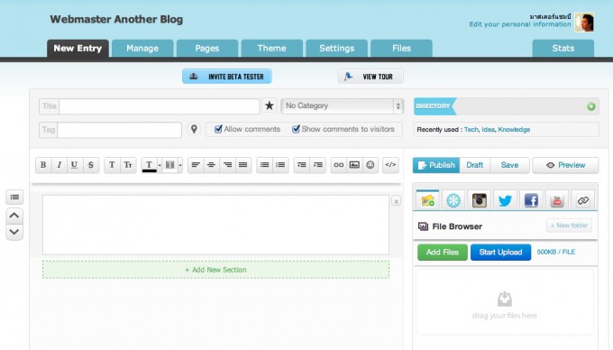Click inside the Tag input field
The width and height of the screenshot is (613, 350).
click(x=119, y=130)
